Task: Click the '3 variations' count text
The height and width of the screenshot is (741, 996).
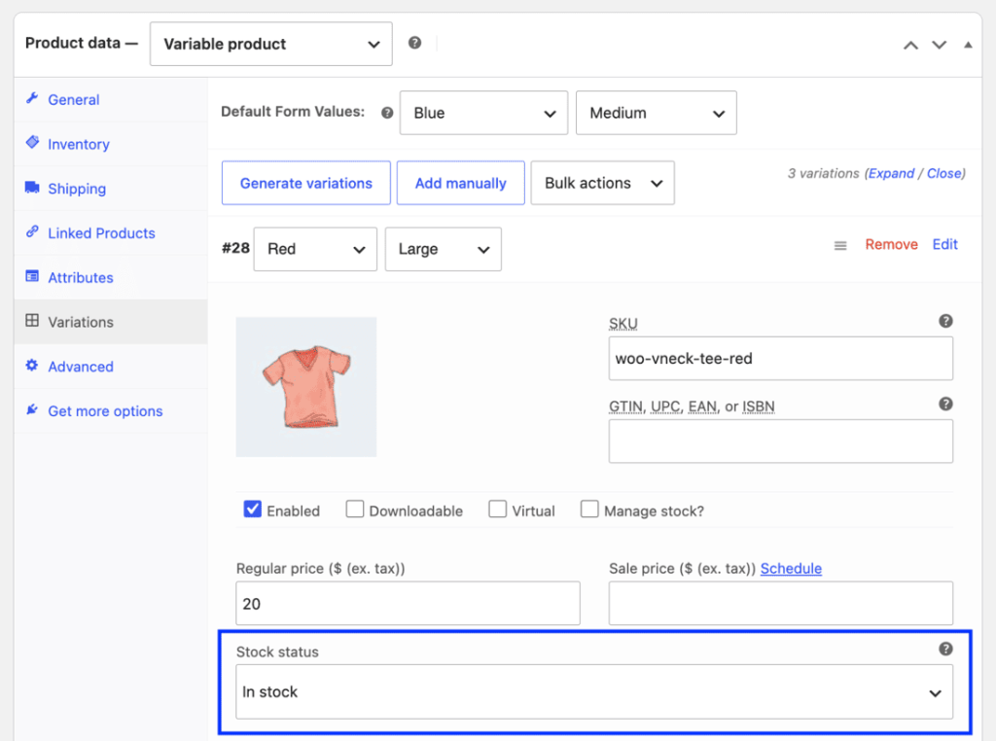Action: click(x=823, y=173)
